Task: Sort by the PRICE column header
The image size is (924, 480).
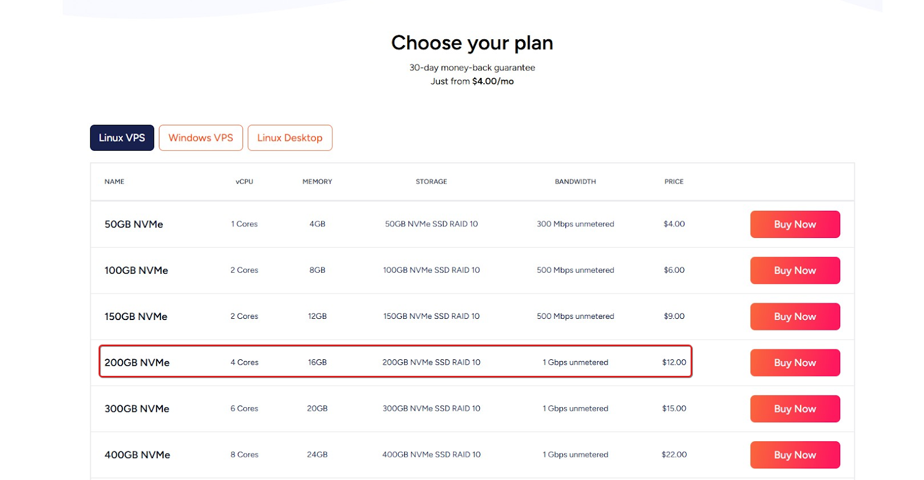Action: (x=673, y=181)
